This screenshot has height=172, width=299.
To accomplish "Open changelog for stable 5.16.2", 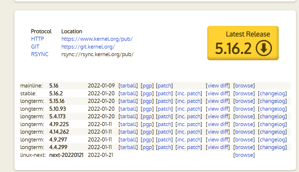I will (272, 93).
